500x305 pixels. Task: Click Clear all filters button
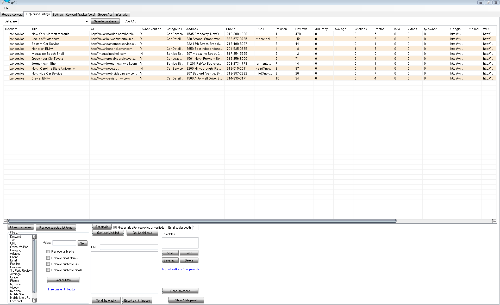63,280
